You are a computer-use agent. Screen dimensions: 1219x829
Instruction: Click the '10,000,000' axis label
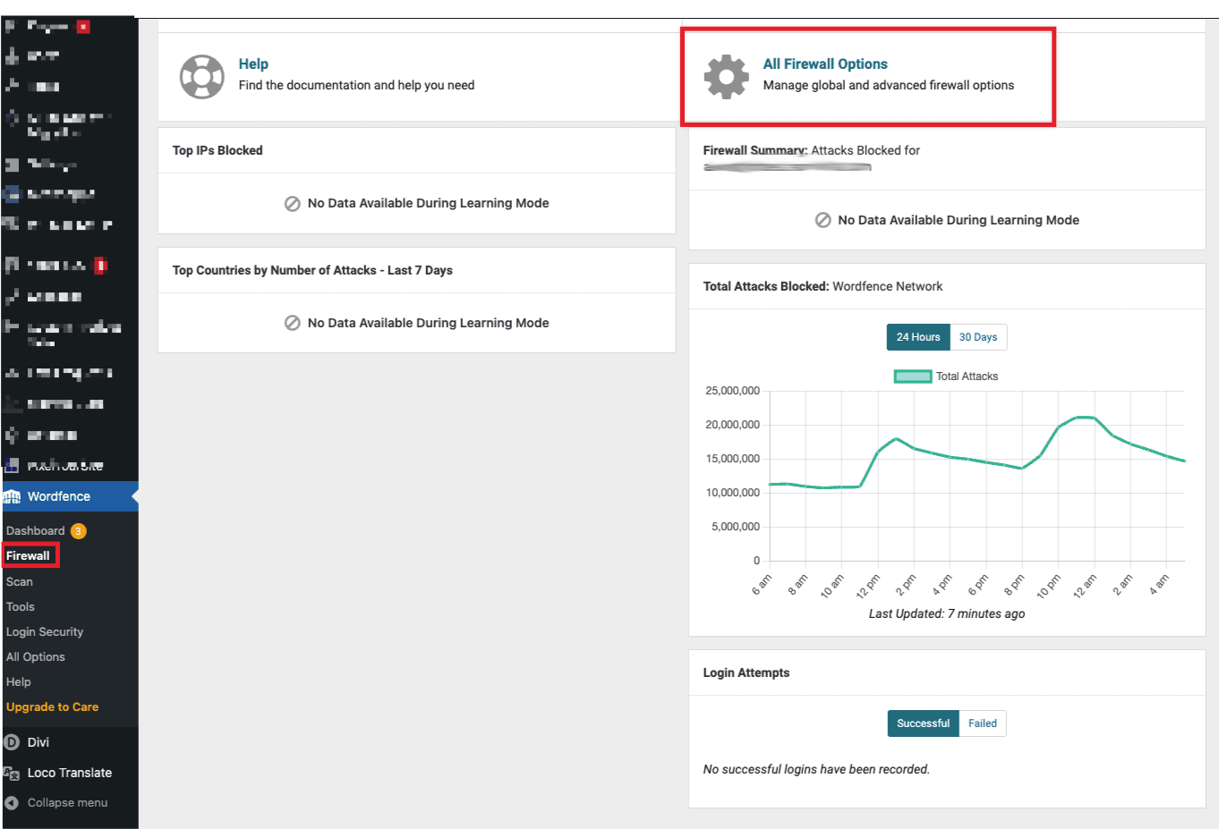pyautogui.click(x=732, y=493)
